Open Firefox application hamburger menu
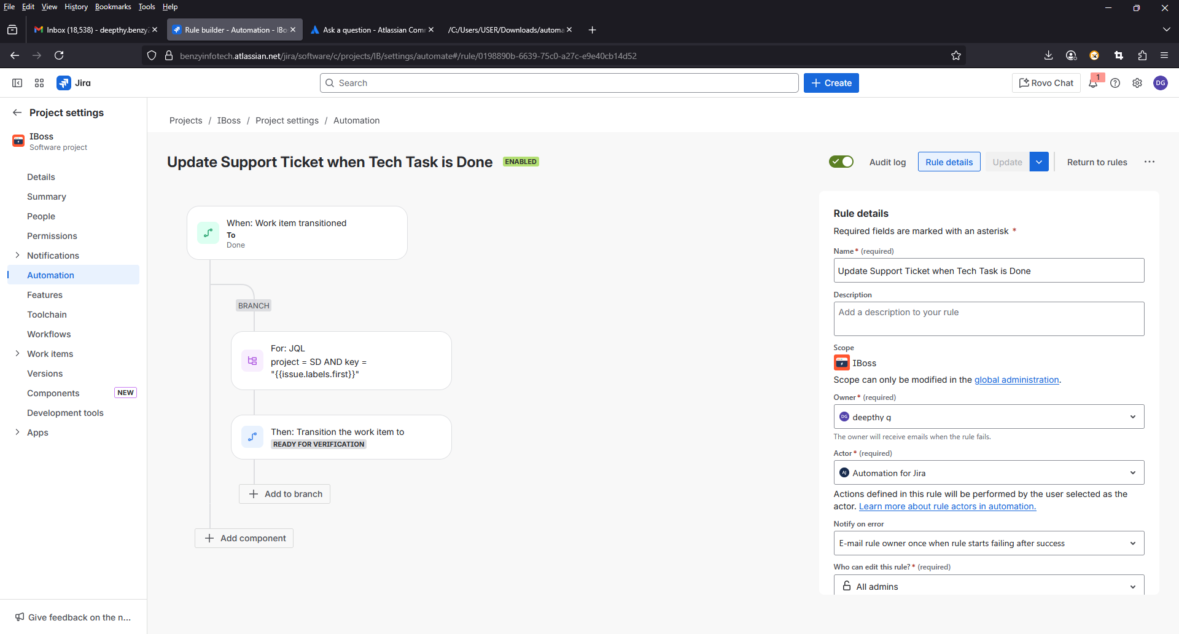The width and height of the screenshot is (1179, 634). 1164,55
